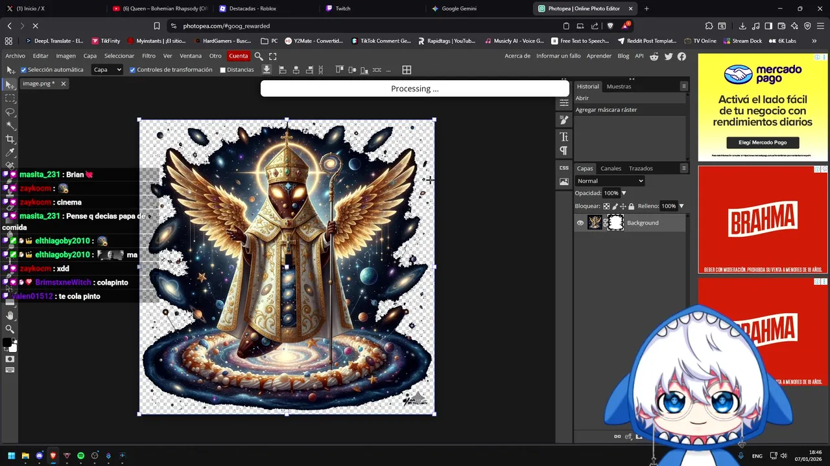Image resolution: width=830 pixels, height=466 pixels.
Task: Switch to the Canales tab
Action: (x=611, y=168)
